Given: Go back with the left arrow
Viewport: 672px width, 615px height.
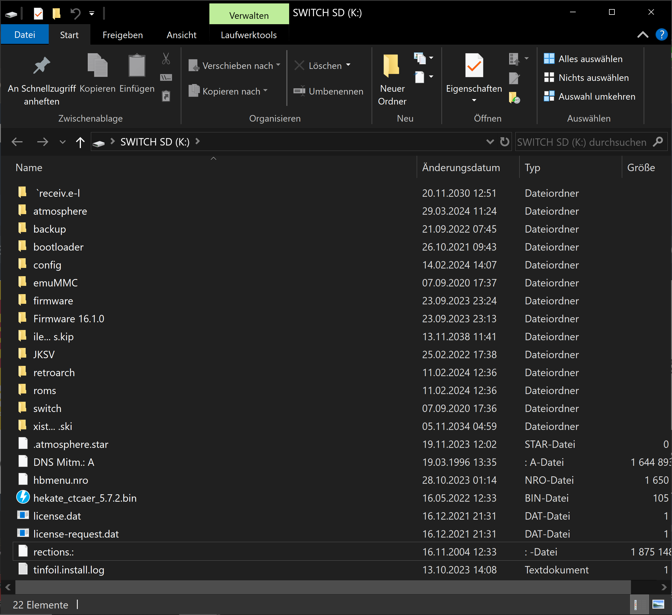Looking at the screenshot, I should (x=17, y=142).
